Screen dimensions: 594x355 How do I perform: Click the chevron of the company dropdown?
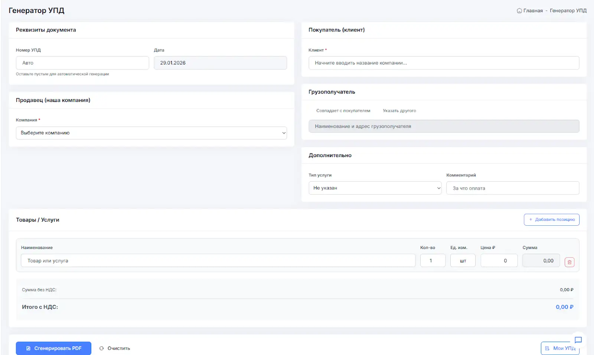(x=284, y=133)
